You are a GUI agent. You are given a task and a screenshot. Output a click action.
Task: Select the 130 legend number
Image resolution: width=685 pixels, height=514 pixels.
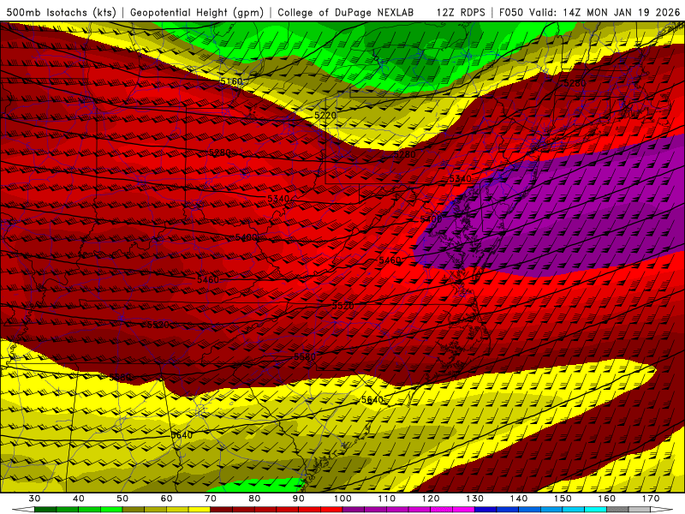(x=475, y=499)
